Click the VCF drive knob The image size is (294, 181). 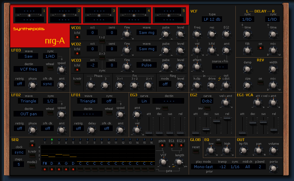(x=212, y=85)
